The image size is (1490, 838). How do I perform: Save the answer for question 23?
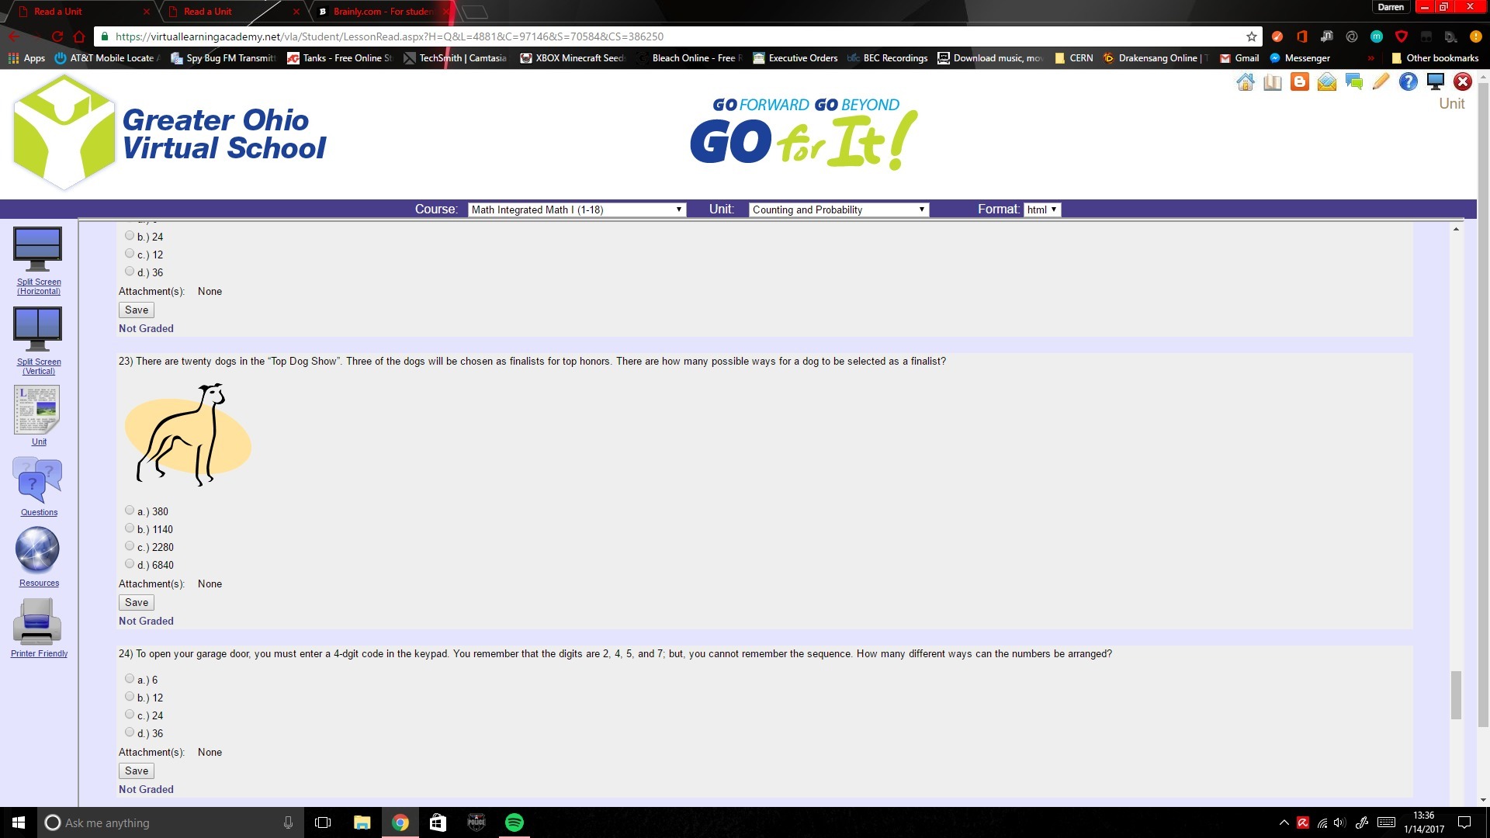(137, 602)
